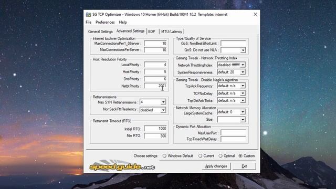The image size is (336, 189).
Task: Click the MaxUserPort input field
Action: point(233,133)
